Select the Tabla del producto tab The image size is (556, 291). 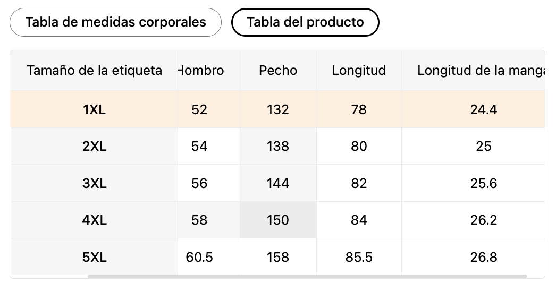[x=305, y=22]
